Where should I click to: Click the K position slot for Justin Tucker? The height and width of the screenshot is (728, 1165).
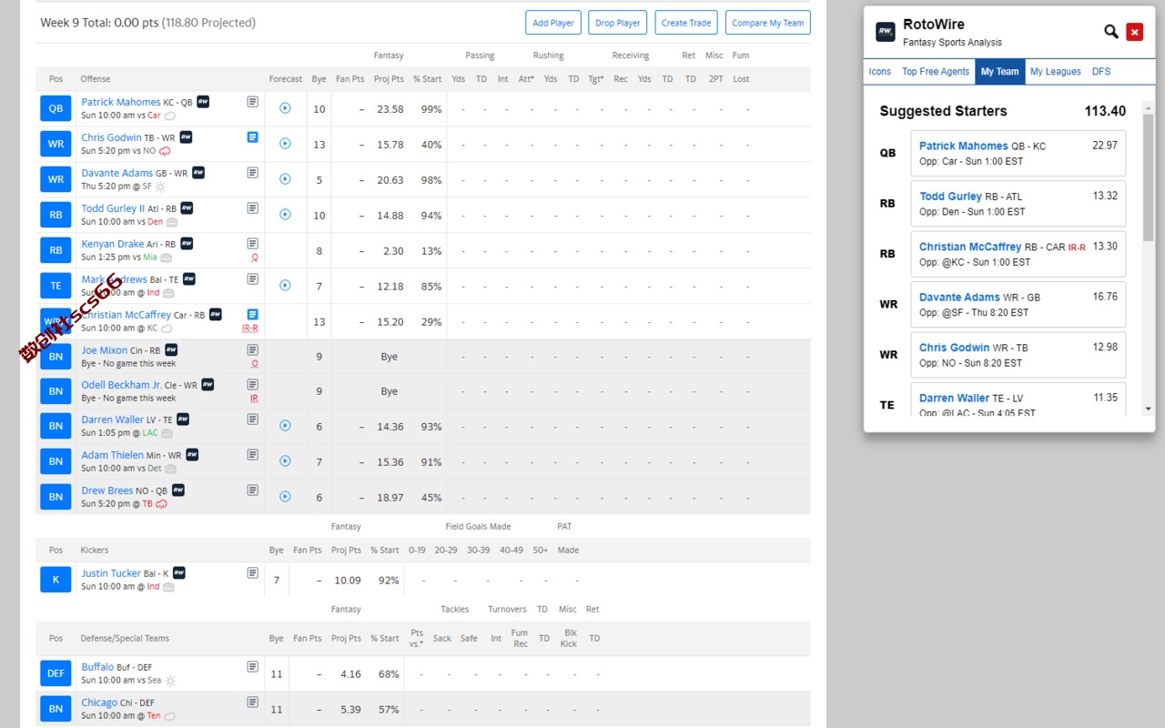[x=56, y=580]
